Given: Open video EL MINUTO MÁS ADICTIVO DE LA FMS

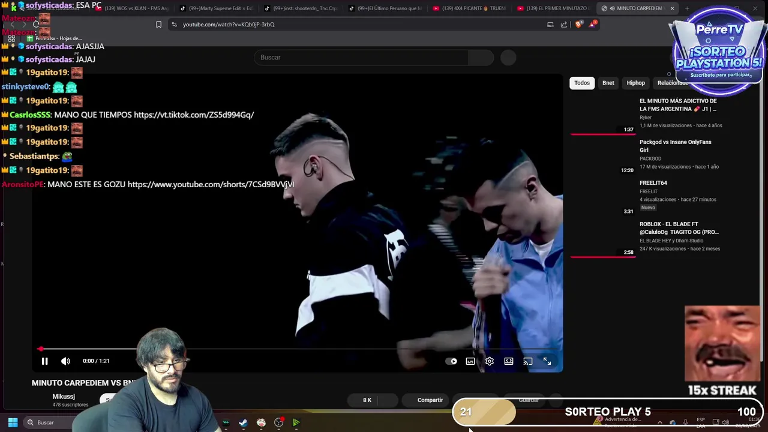Looking at the screenshot, I should point(678,105).
